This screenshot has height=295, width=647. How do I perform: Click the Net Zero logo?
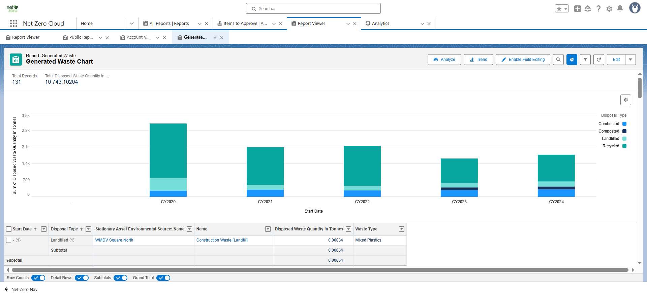[12, 9]
